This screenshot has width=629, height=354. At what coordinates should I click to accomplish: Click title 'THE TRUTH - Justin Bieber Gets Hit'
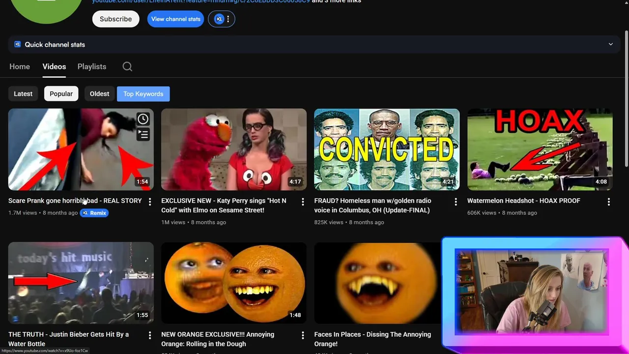coord(69,339)
